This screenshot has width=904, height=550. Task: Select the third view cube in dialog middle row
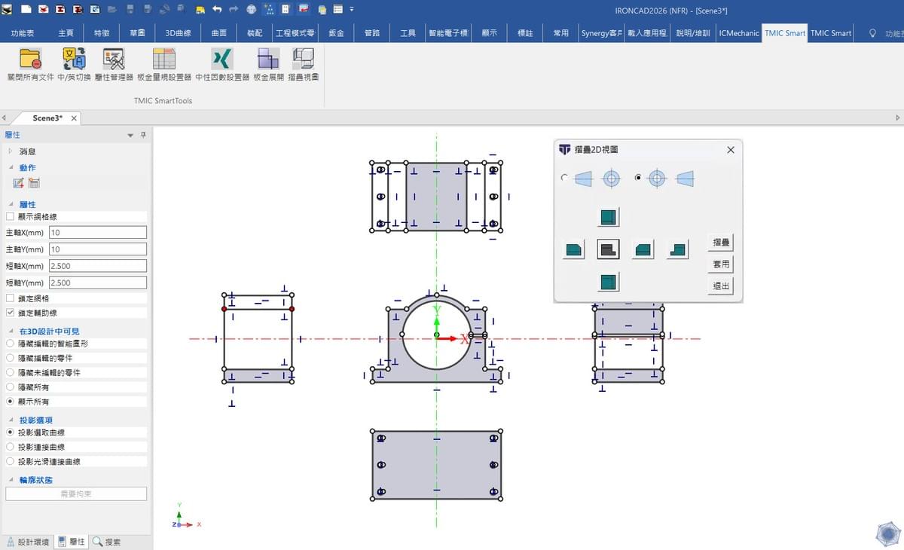[x=643, y=249]
